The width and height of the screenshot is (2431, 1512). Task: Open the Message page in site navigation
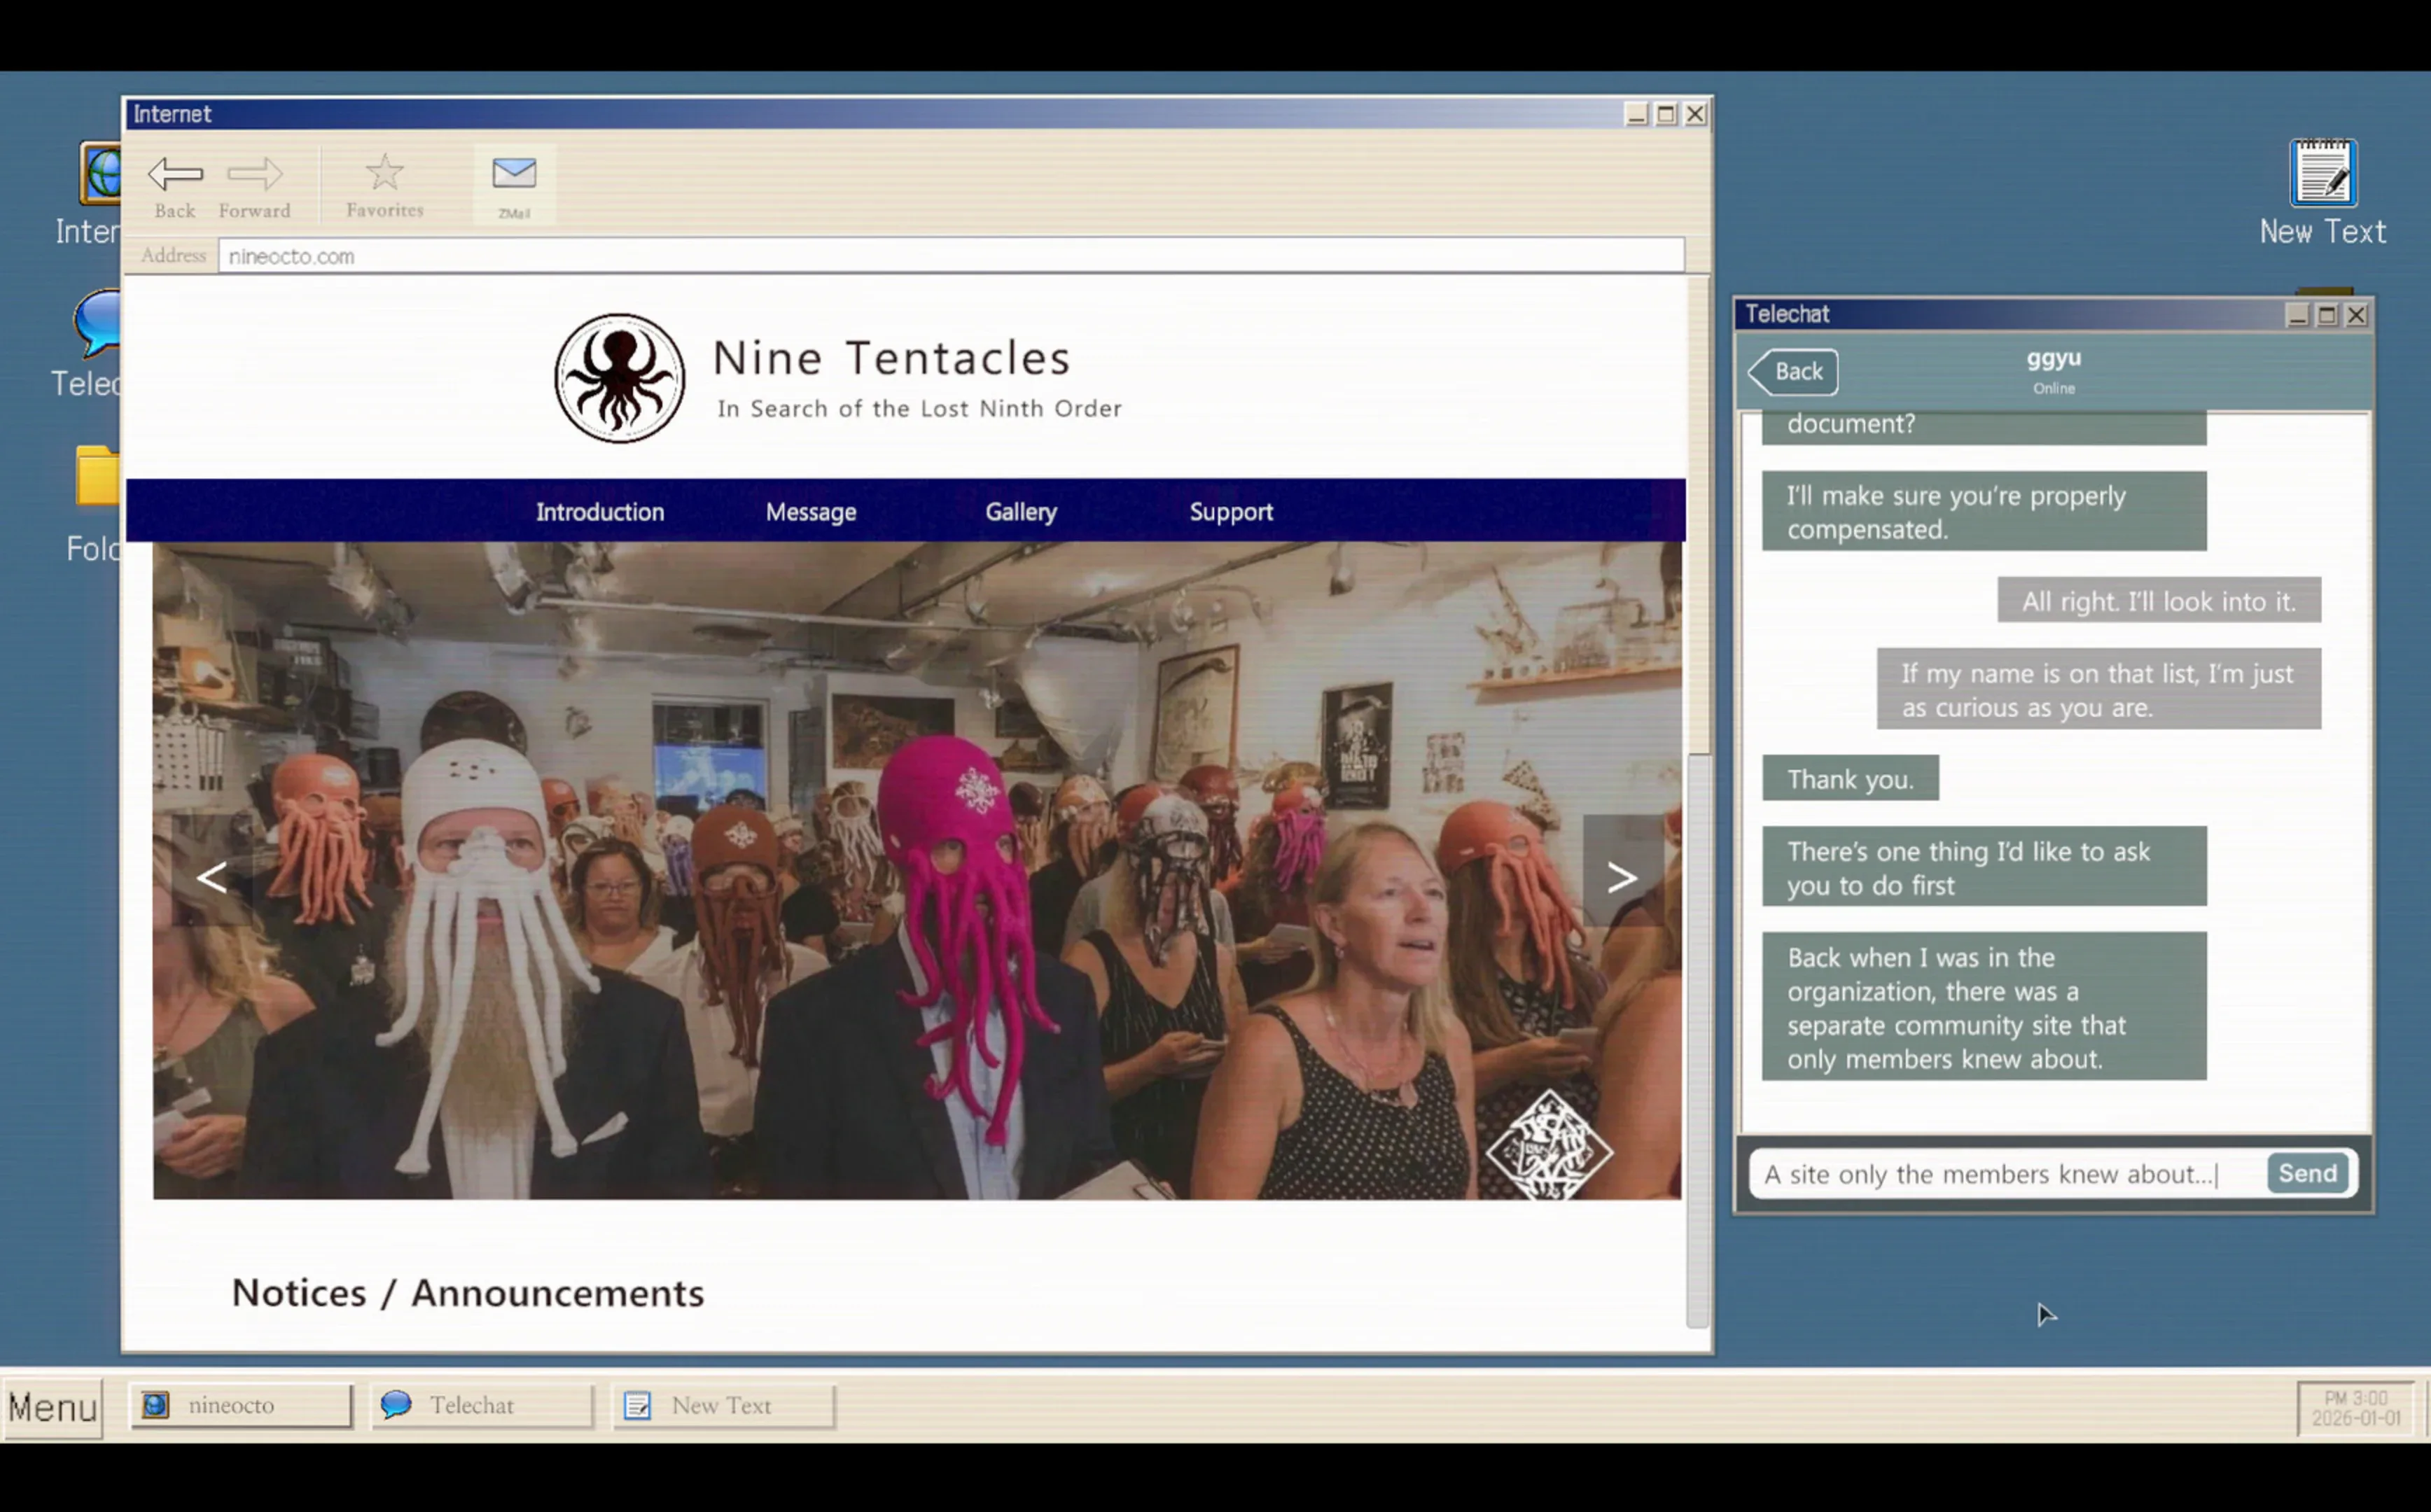click(811, 512)
